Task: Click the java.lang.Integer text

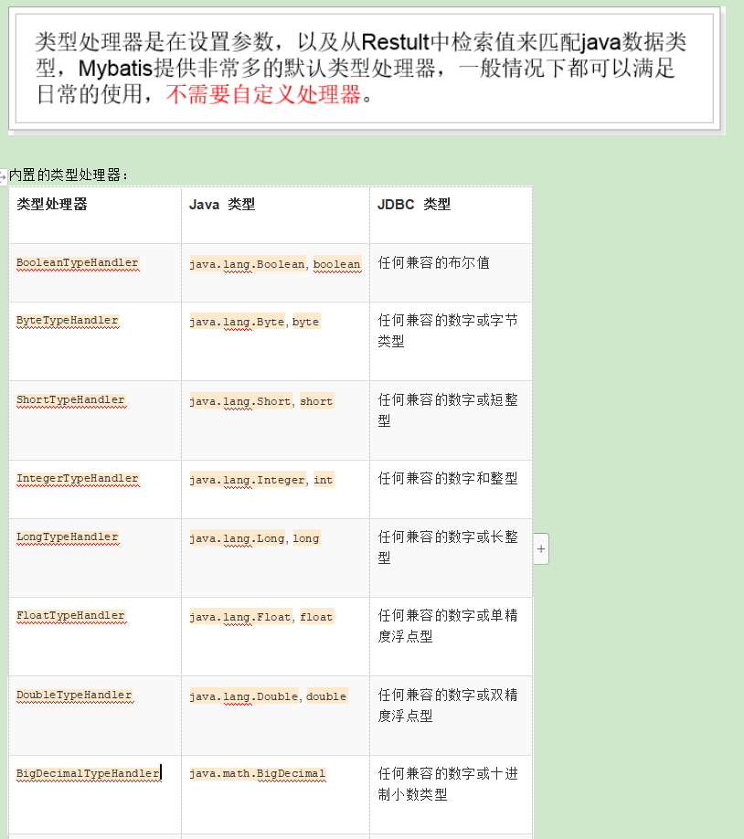Action: tap(248, 480)
